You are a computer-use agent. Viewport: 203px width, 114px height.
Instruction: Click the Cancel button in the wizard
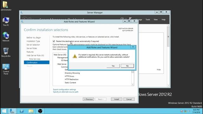click(x=129, y=99)
